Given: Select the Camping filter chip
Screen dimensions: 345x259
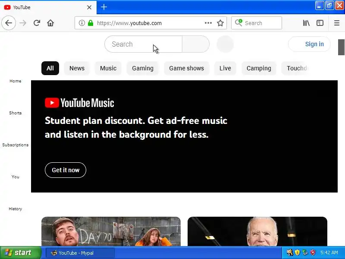Looking at the screenshot, I should (259, 68).
